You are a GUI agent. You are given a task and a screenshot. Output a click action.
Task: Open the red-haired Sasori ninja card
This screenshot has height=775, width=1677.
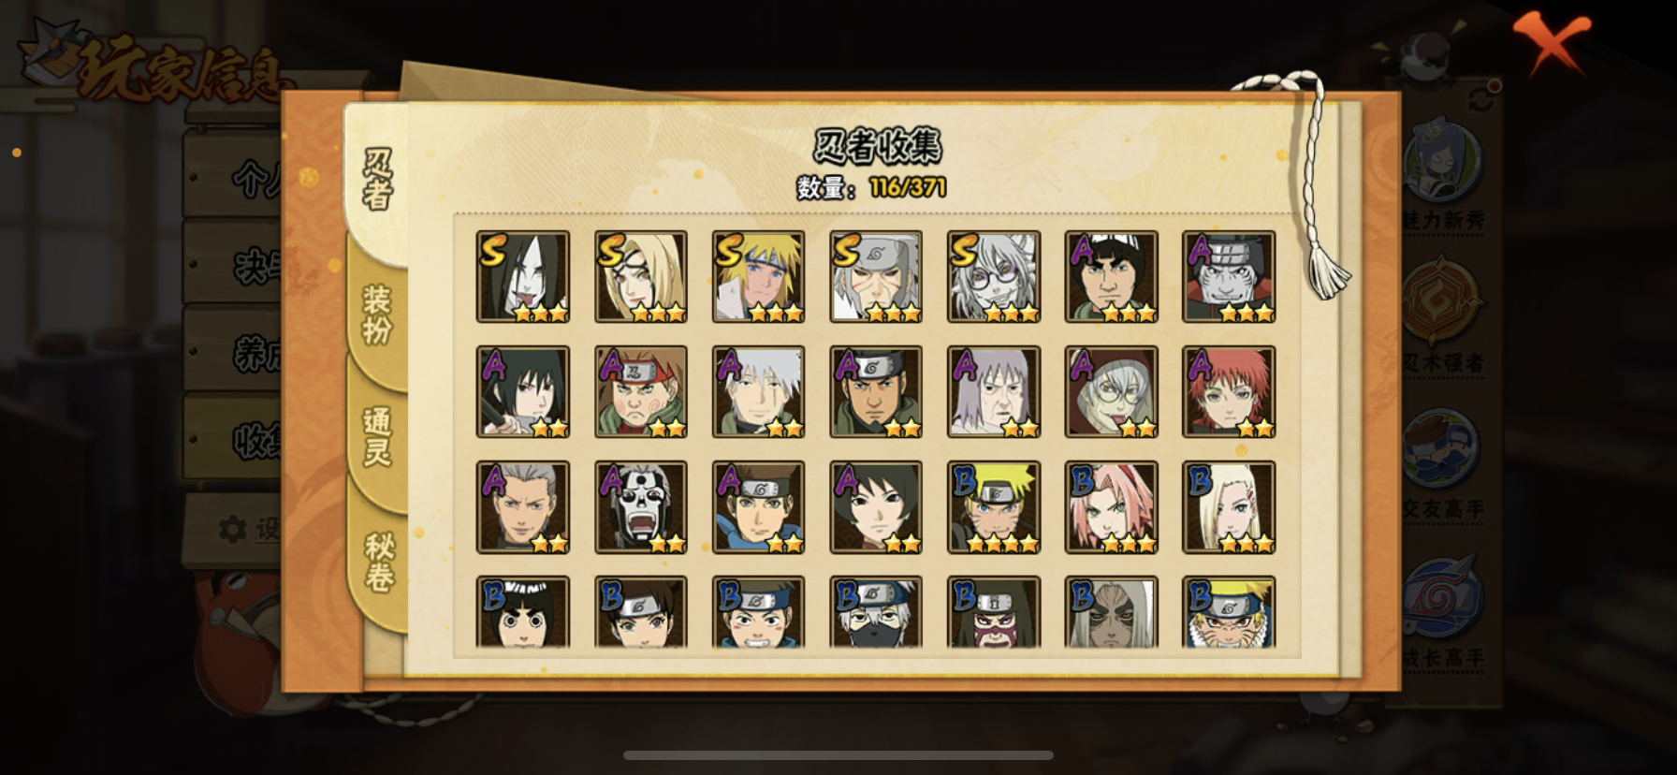(x=1229, y=391)
